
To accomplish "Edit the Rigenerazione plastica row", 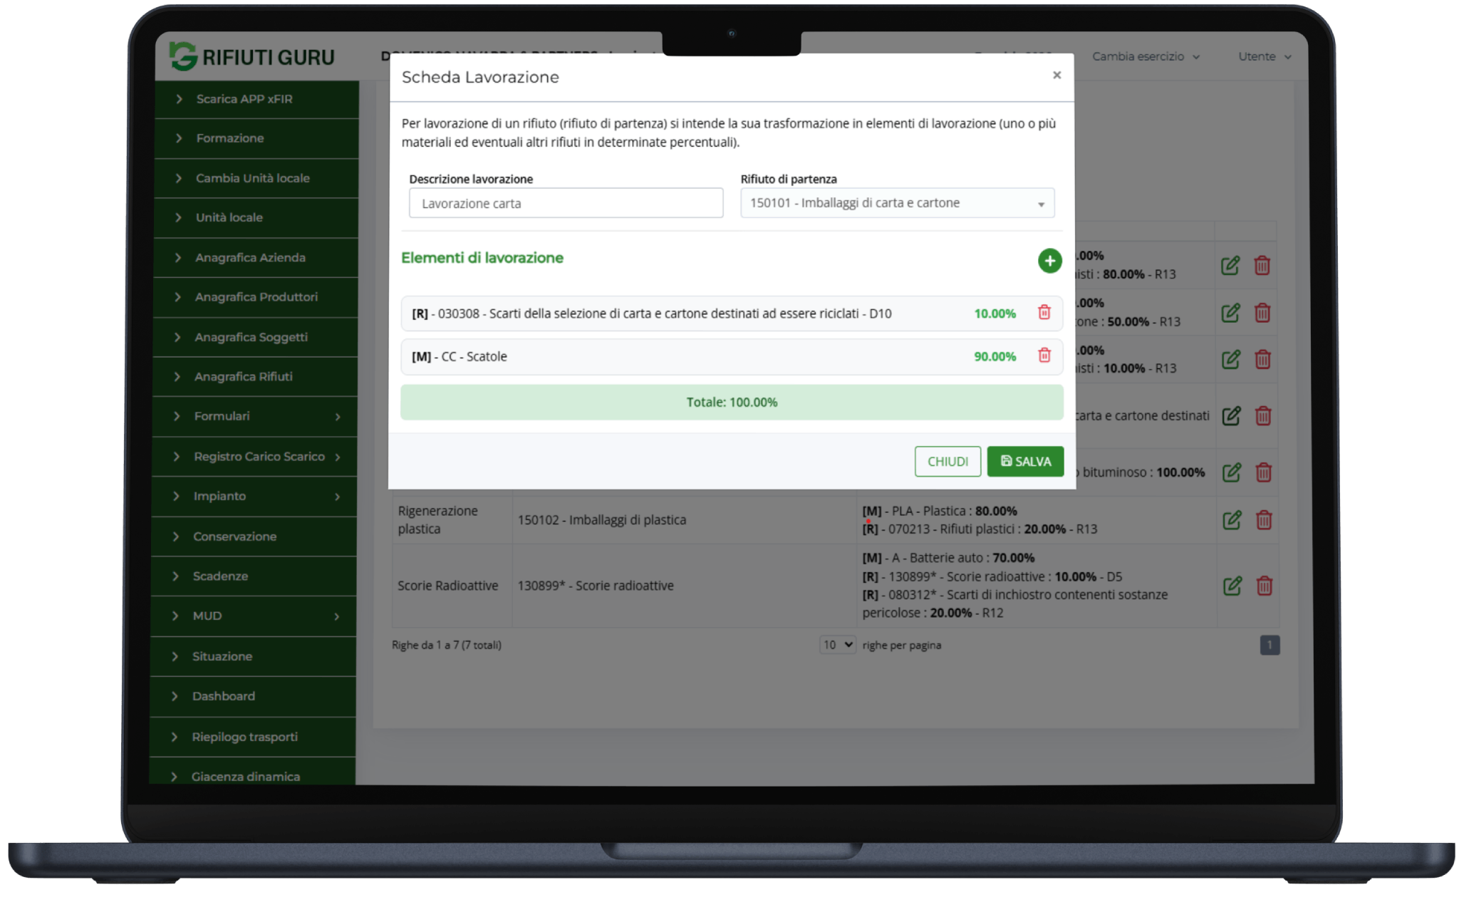I will 1231,520.
